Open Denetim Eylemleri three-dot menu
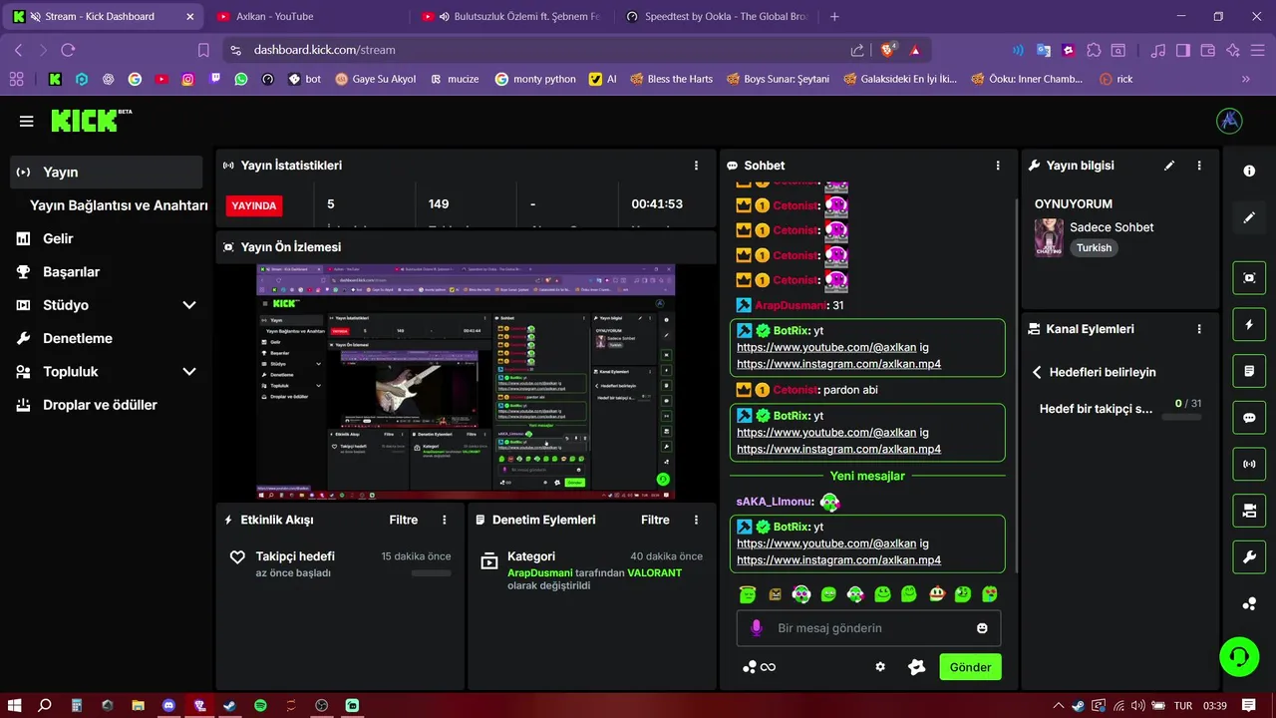Image resolution: width=1276 pixels, height=718 pixels. click(x=696, y=520)
